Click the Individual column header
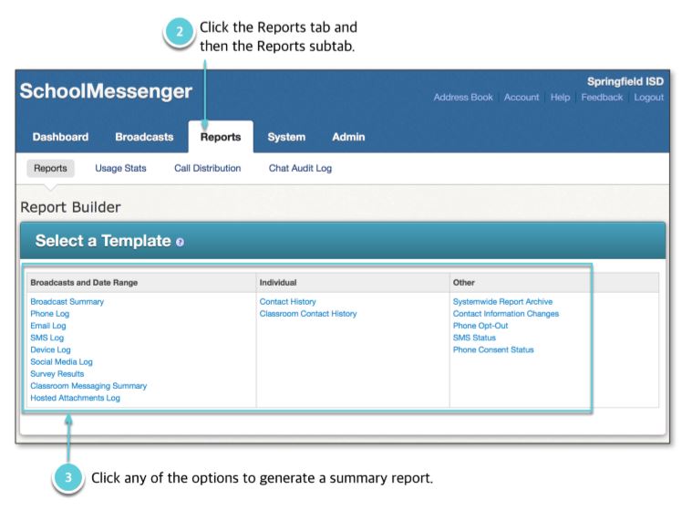The width and height of the screenshot is (692, 511). tap(278, 283)
